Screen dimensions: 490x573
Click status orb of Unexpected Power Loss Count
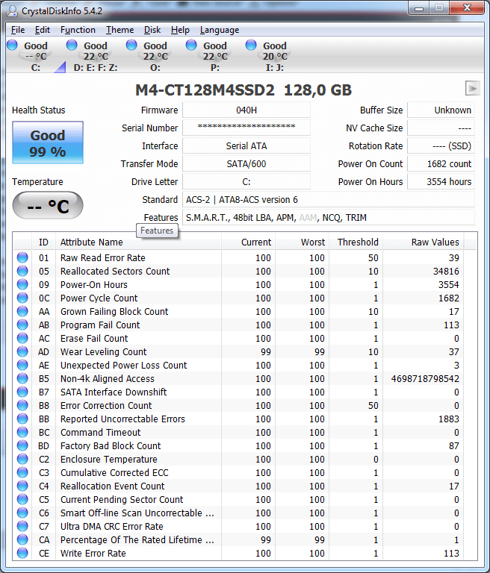(x=22, y=365)
